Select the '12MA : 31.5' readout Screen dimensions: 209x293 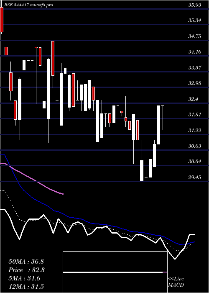point(26,286)
